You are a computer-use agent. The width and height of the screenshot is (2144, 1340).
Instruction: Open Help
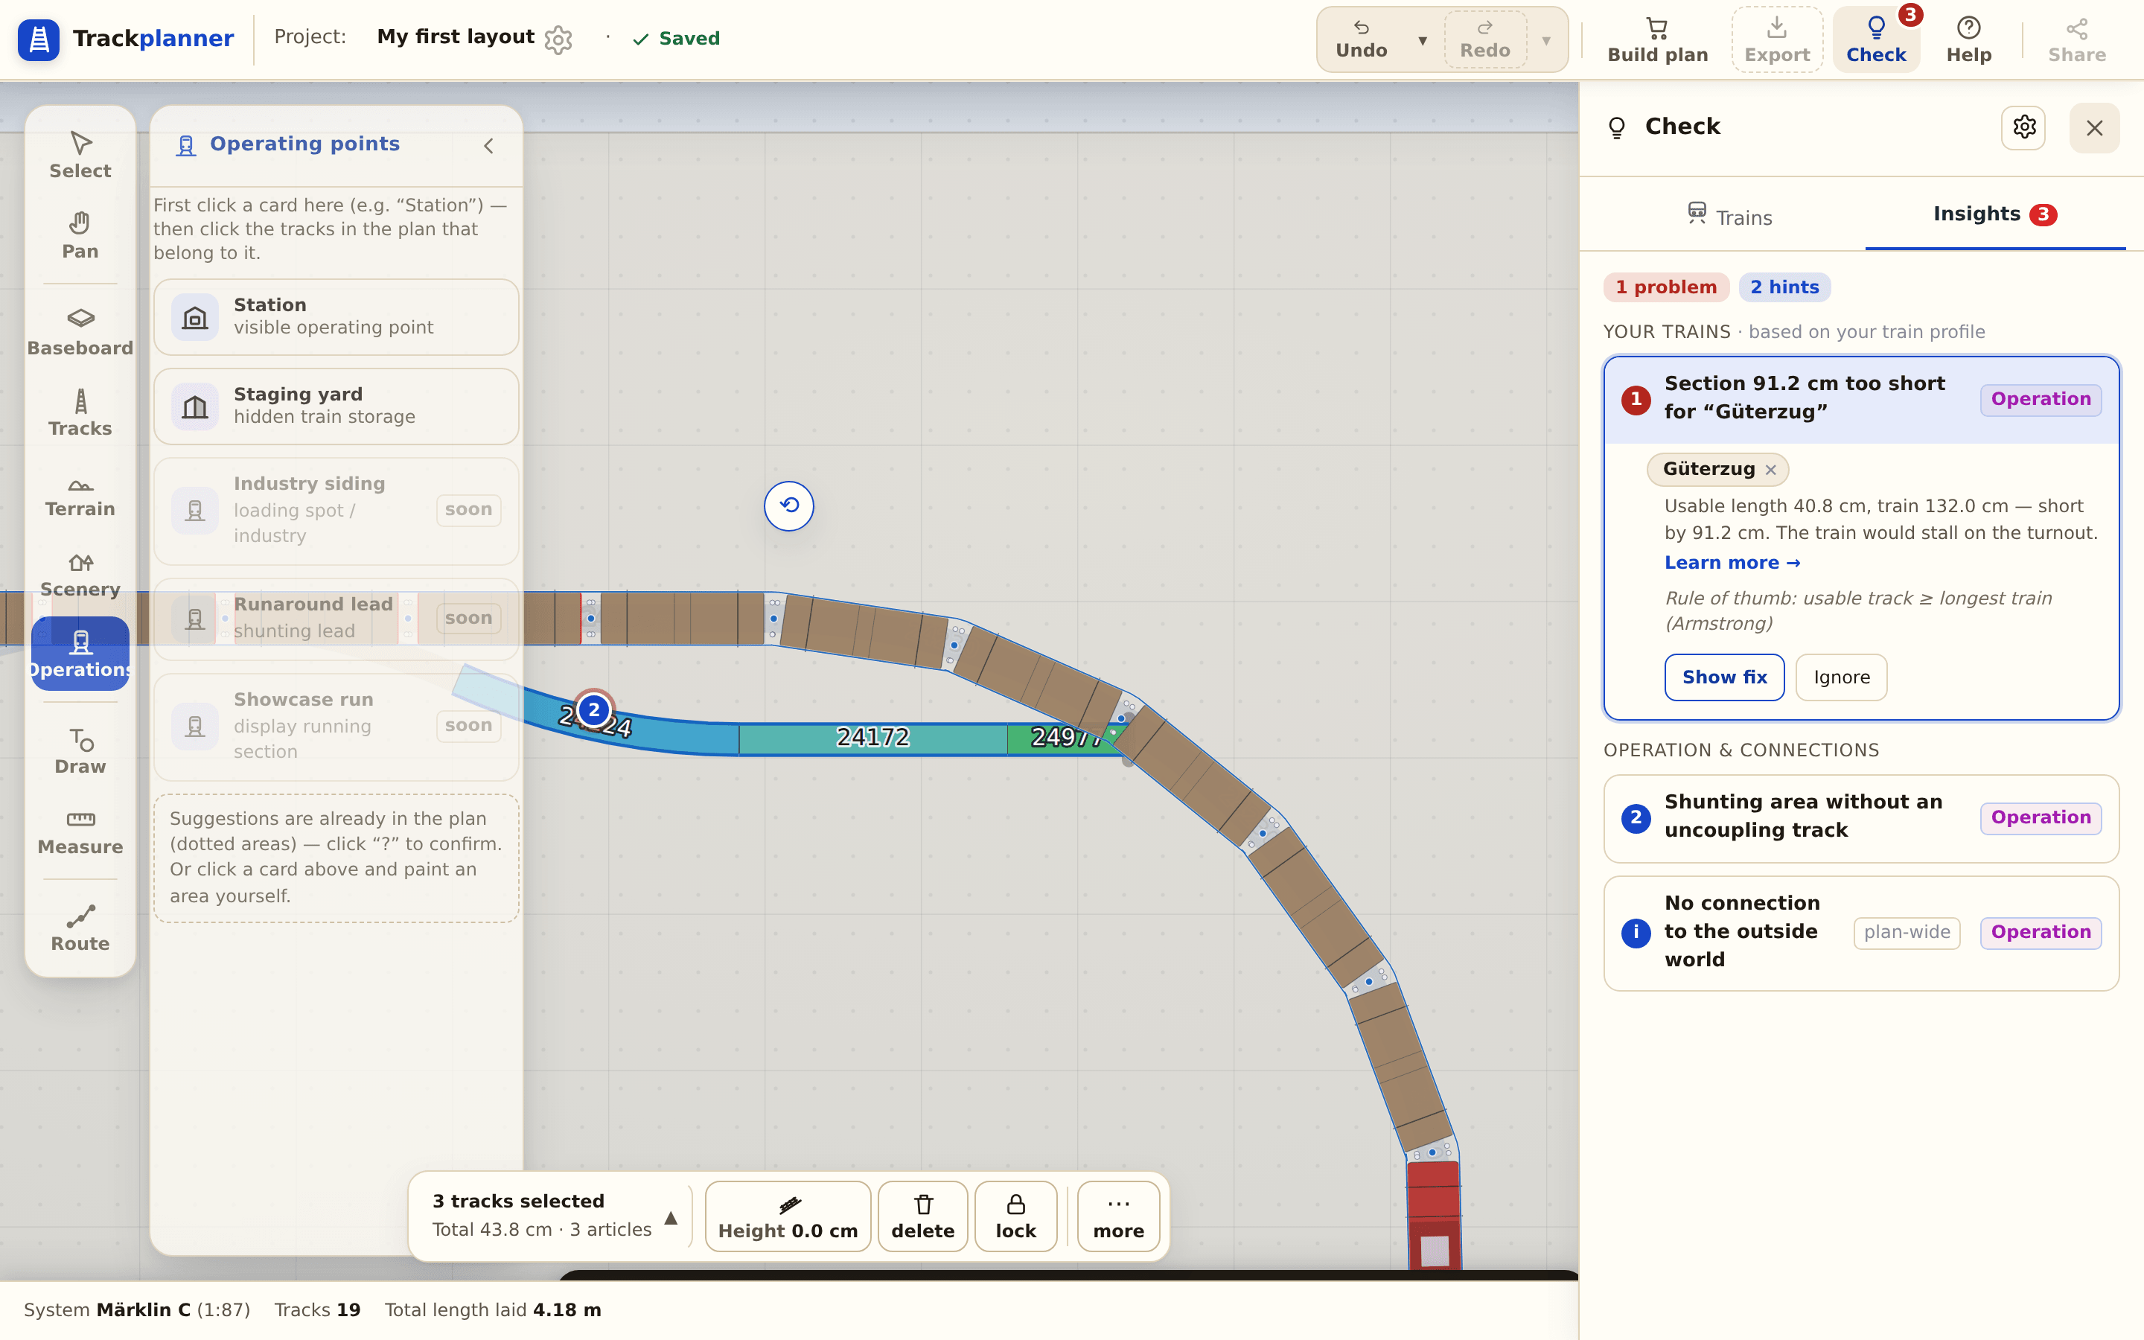[x=1968, y=40]
